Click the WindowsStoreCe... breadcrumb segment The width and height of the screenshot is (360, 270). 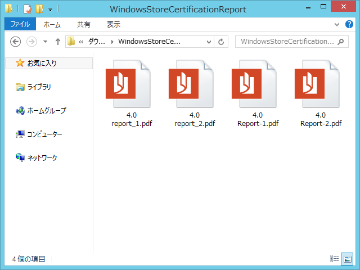tap(149, 42)
